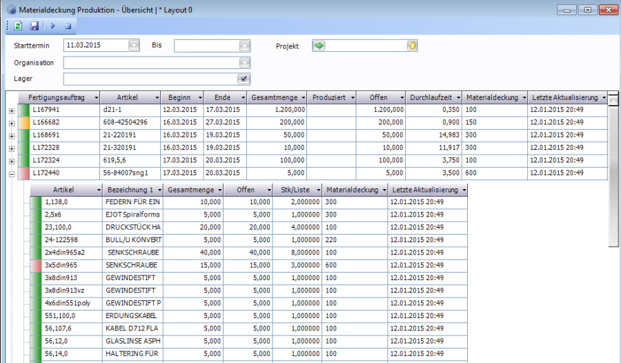Click the Materialdeckung column header in main grid

point(491,98)
